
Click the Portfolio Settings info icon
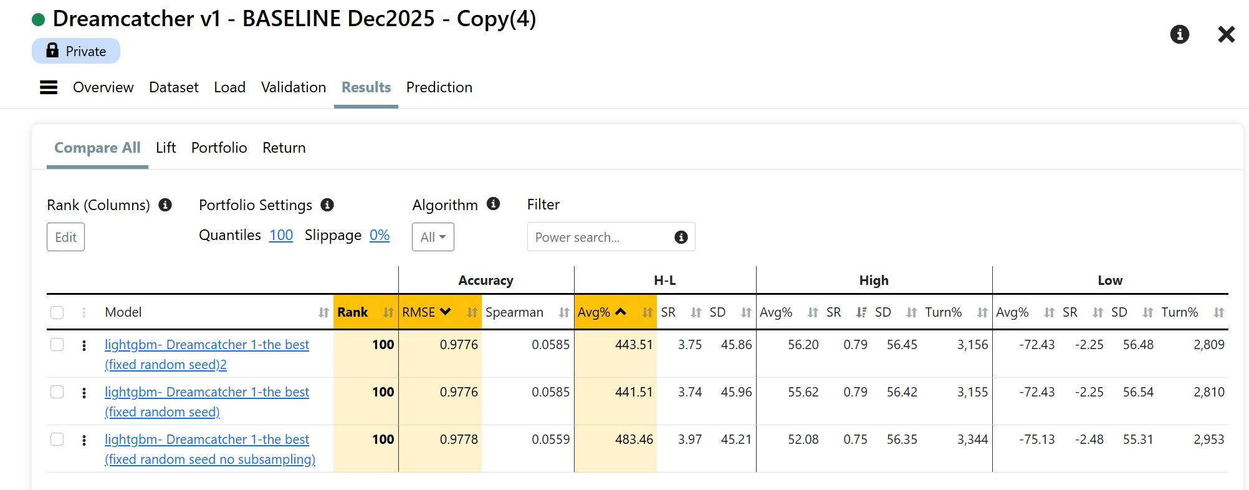click(327, 205)
